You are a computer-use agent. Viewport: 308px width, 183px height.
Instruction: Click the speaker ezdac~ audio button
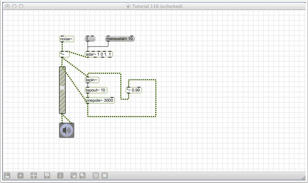66,130
